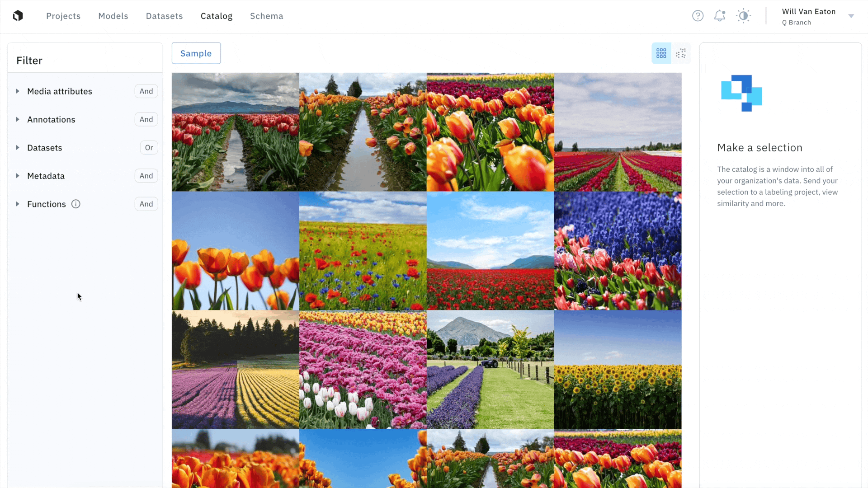The width and height of the screenshot is (868, 488).
Task: Click the Q Branch organization label
Action: click(x=797, y=23)
